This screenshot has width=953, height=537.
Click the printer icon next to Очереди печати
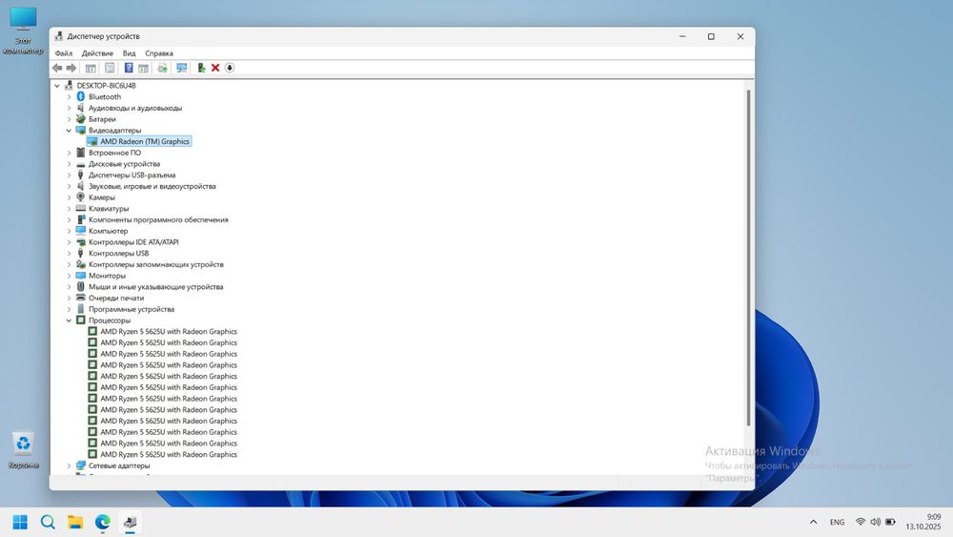click(81, 298)
